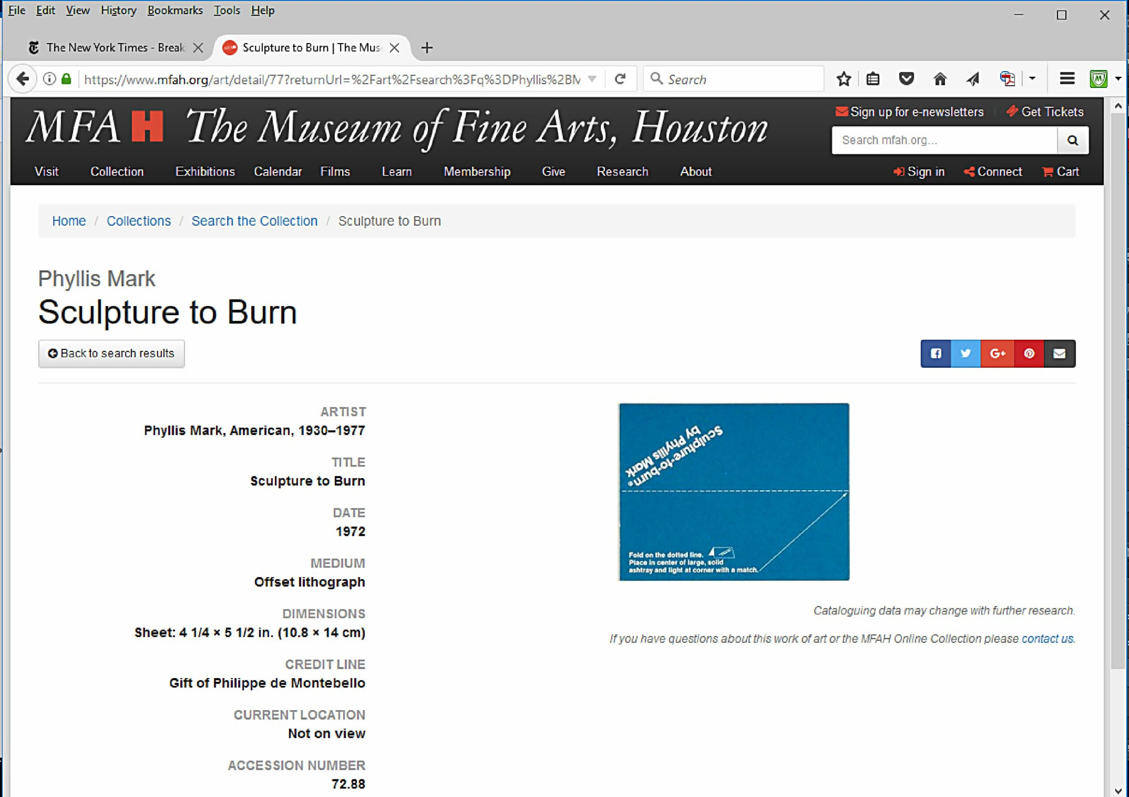Viewport: 1129px width, 797px height.
Task: Open the Visit navigation item
Action: pos(46,172)
